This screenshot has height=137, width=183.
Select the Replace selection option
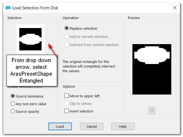tap(67, 28)
